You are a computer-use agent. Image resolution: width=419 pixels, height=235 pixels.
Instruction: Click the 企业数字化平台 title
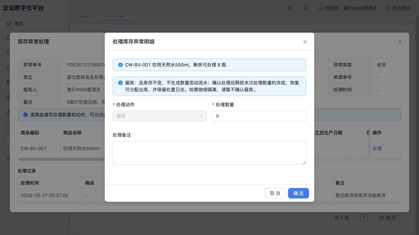(x=23, y=8)
